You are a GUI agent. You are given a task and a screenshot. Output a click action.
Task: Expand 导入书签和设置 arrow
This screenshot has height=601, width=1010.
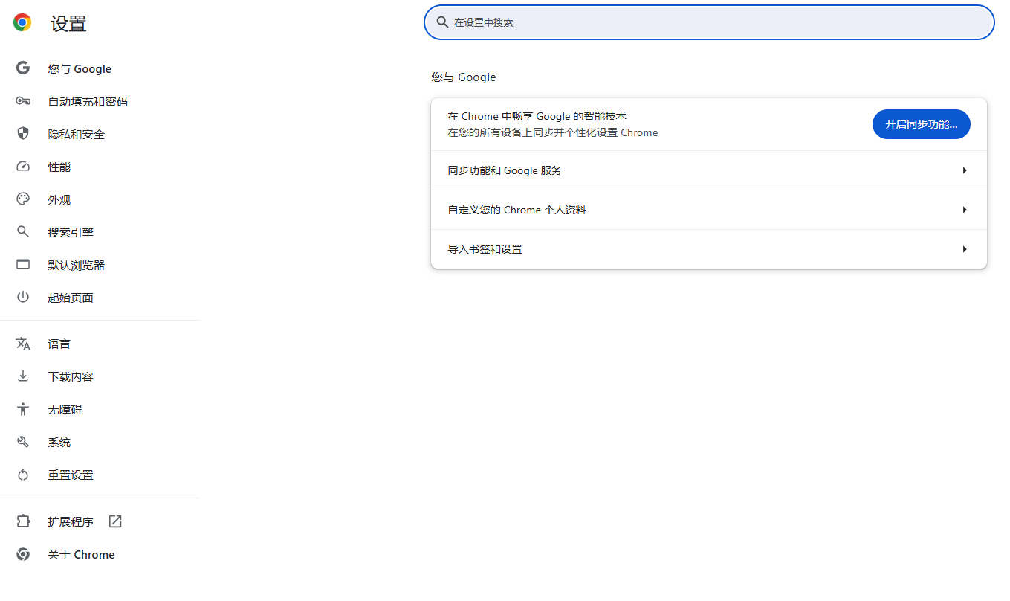pos(964,249)
